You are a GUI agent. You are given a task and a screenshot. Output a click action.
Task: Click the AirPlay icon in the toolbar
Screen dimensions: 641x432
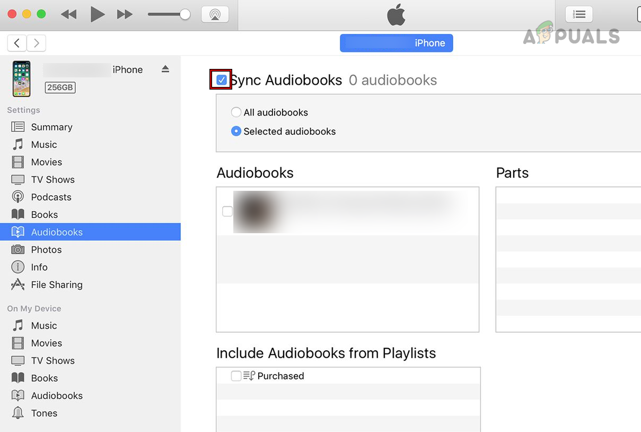click(215, 14)
